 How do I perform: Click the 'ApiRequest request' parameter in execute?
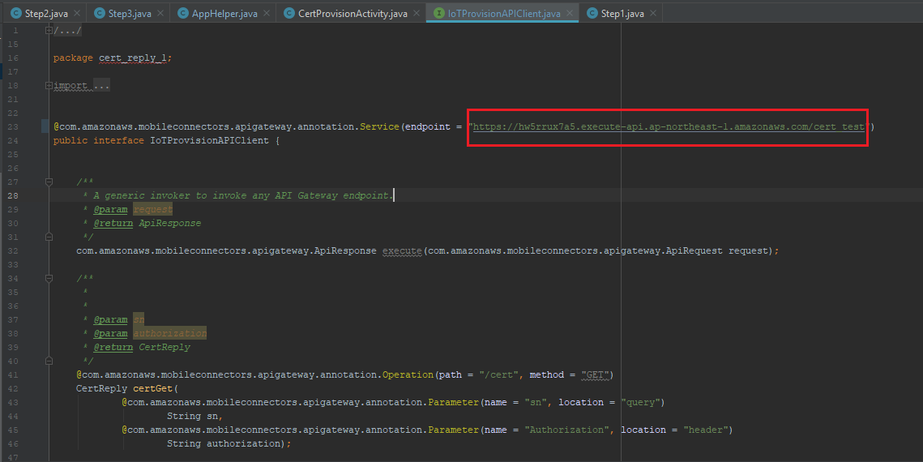[717, 250]
